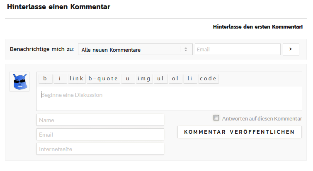
Task: Insert code tag with code button
Action: click(208, 79)
